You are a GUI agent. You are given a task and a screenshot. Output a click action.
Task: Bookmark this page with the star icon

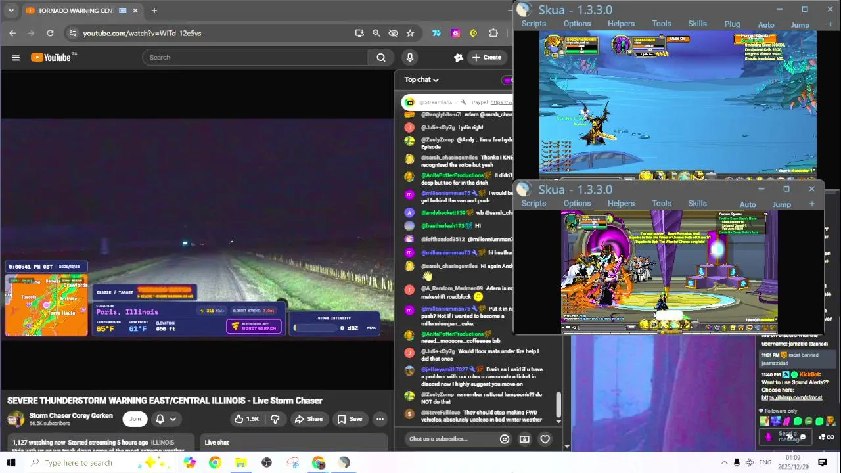tap(411, 33)
